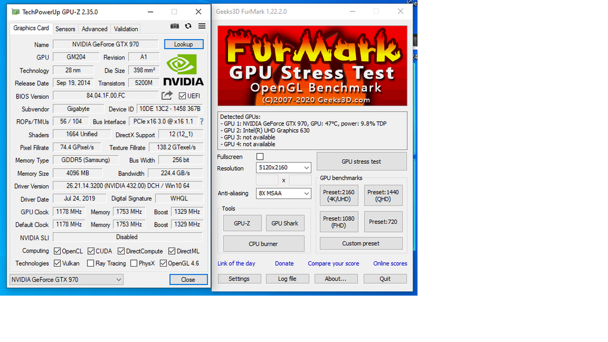Screen dimensions: 608x342
Task: Switch to the Graphics Card tab
Action: 31,28
